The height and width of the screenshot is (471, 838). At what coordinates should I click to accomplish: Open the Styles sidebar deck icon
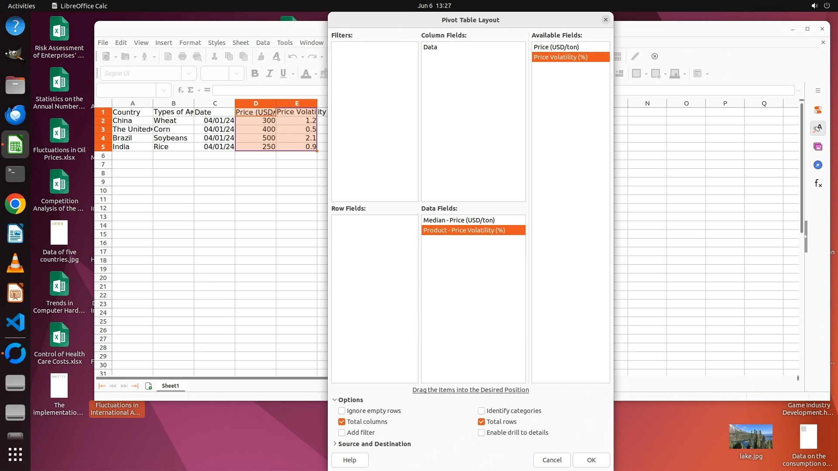[x=818, y=128]
